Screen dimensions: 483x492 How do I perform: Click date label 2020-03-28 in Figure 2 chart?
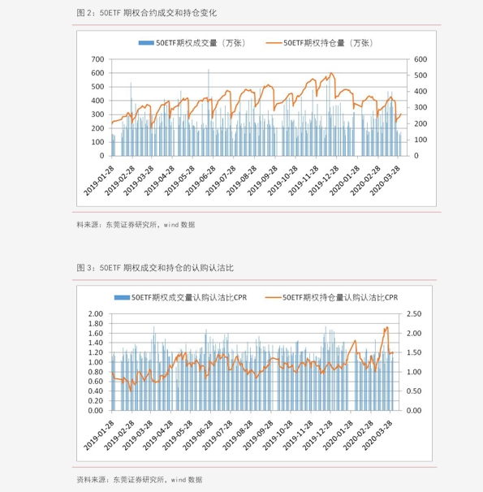(385, 181)
